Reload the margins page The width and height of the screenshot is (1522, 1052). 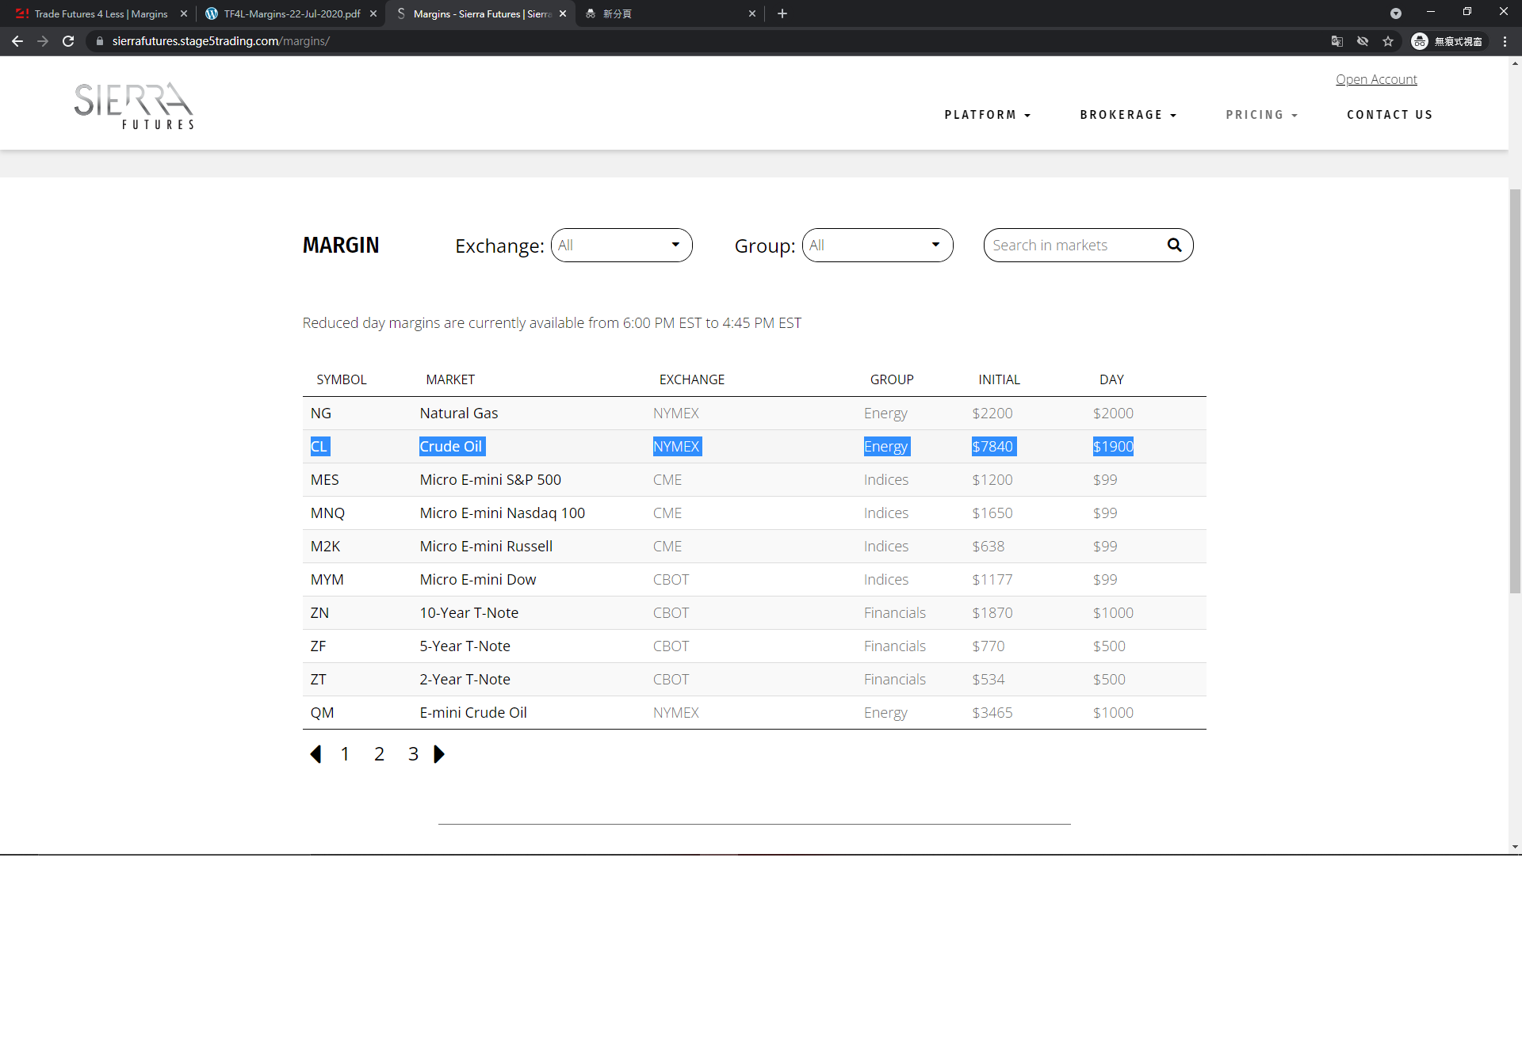[68, 41]
